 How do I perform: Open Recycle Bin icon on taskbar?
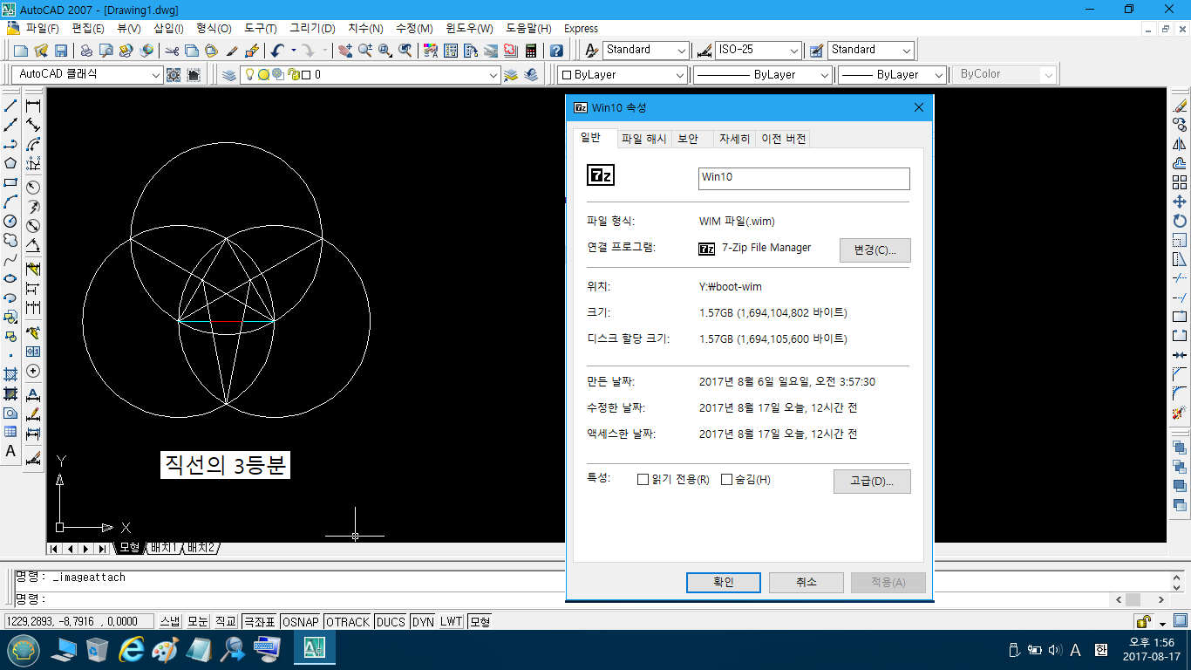(x=97, y=649)
